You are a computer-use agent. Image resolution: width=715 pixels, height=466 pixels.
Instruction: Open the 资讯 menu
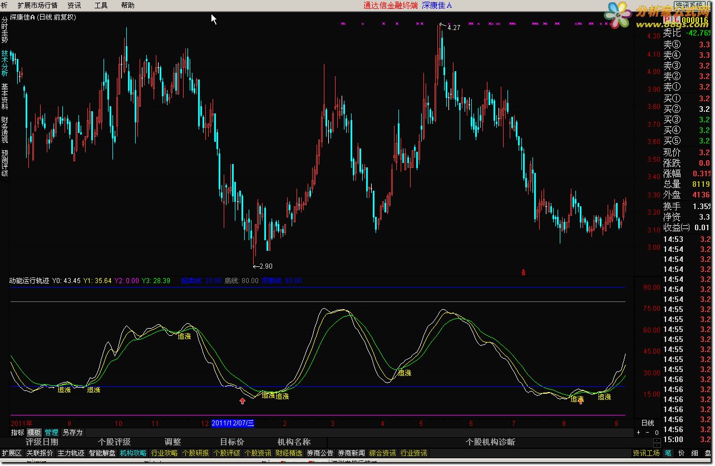pyautogui.click(x=74, y=5)
